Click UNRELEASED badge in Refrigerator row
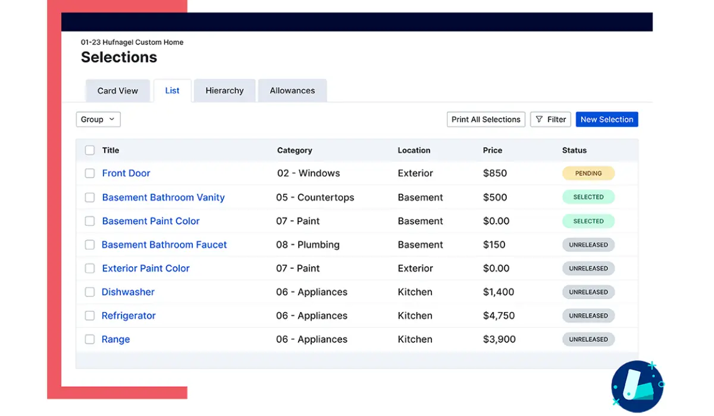Viewport: 714px width, 416px height. pos(588,316)
